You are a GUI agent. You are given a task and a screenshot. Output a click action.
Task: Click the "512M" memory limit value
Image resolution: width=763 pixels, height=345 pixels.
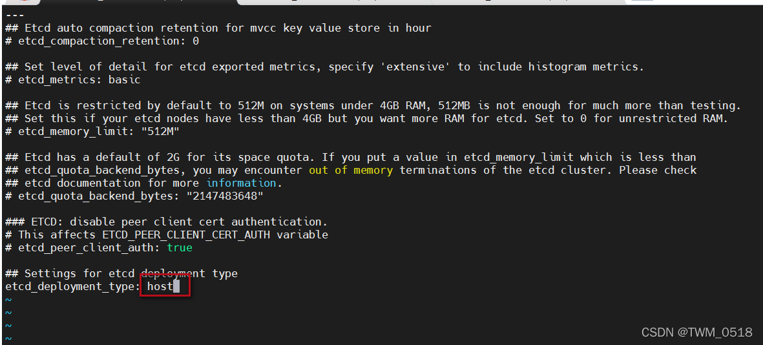pyautogui.click(x=160, y=131)
